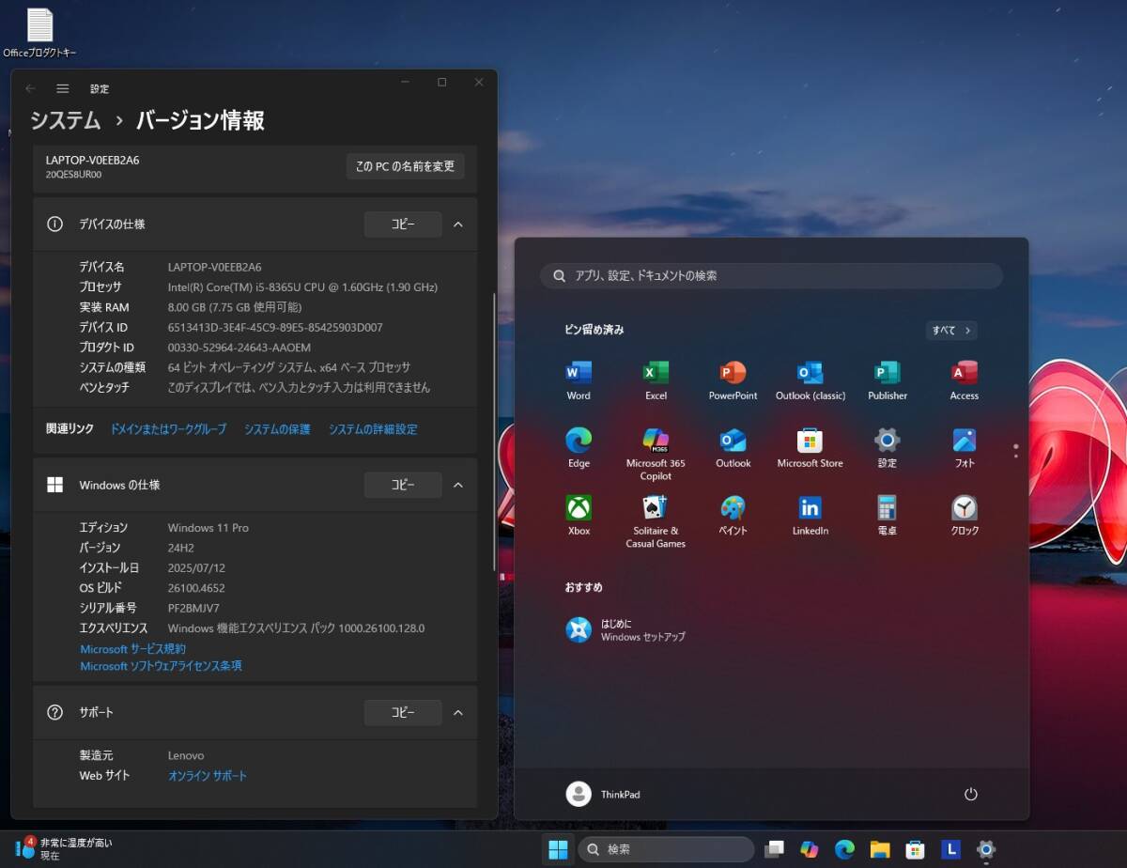Open はじめに Windows セットアップ recommendation

pyautogui.click(x=625, y=629)
